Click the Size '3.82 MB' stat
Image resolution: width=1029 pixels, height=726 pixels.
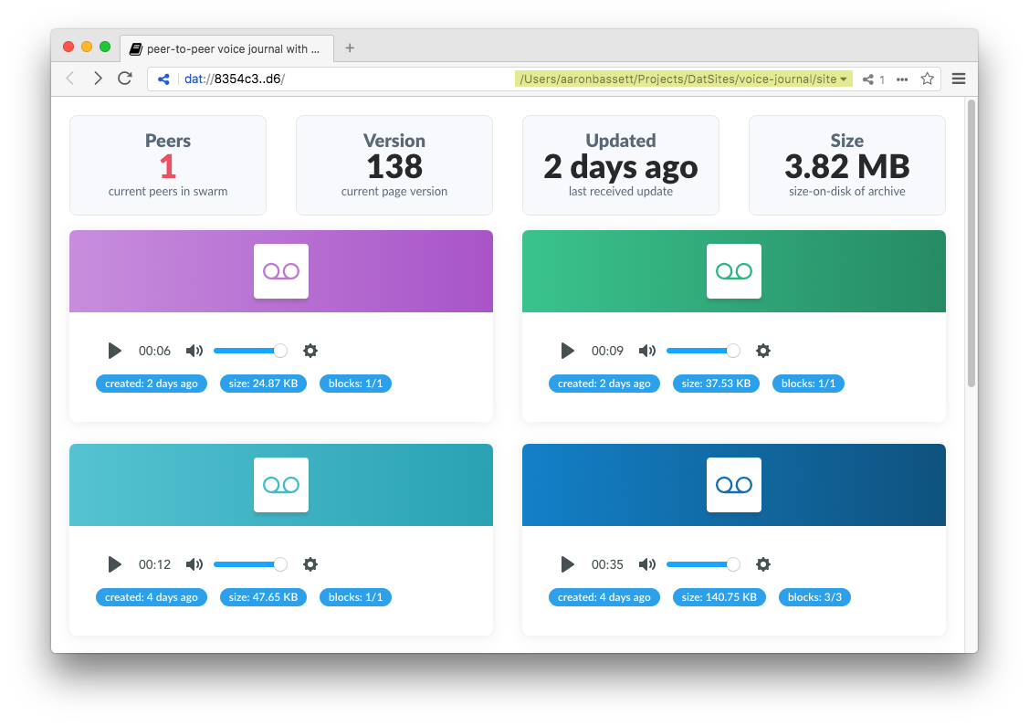point(847,167)
